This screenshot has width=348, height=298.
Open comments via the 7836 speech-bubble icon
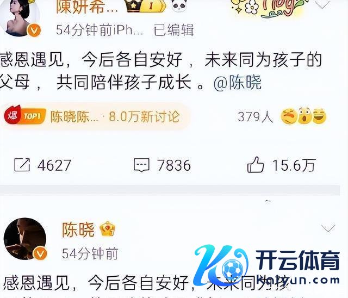141,165
